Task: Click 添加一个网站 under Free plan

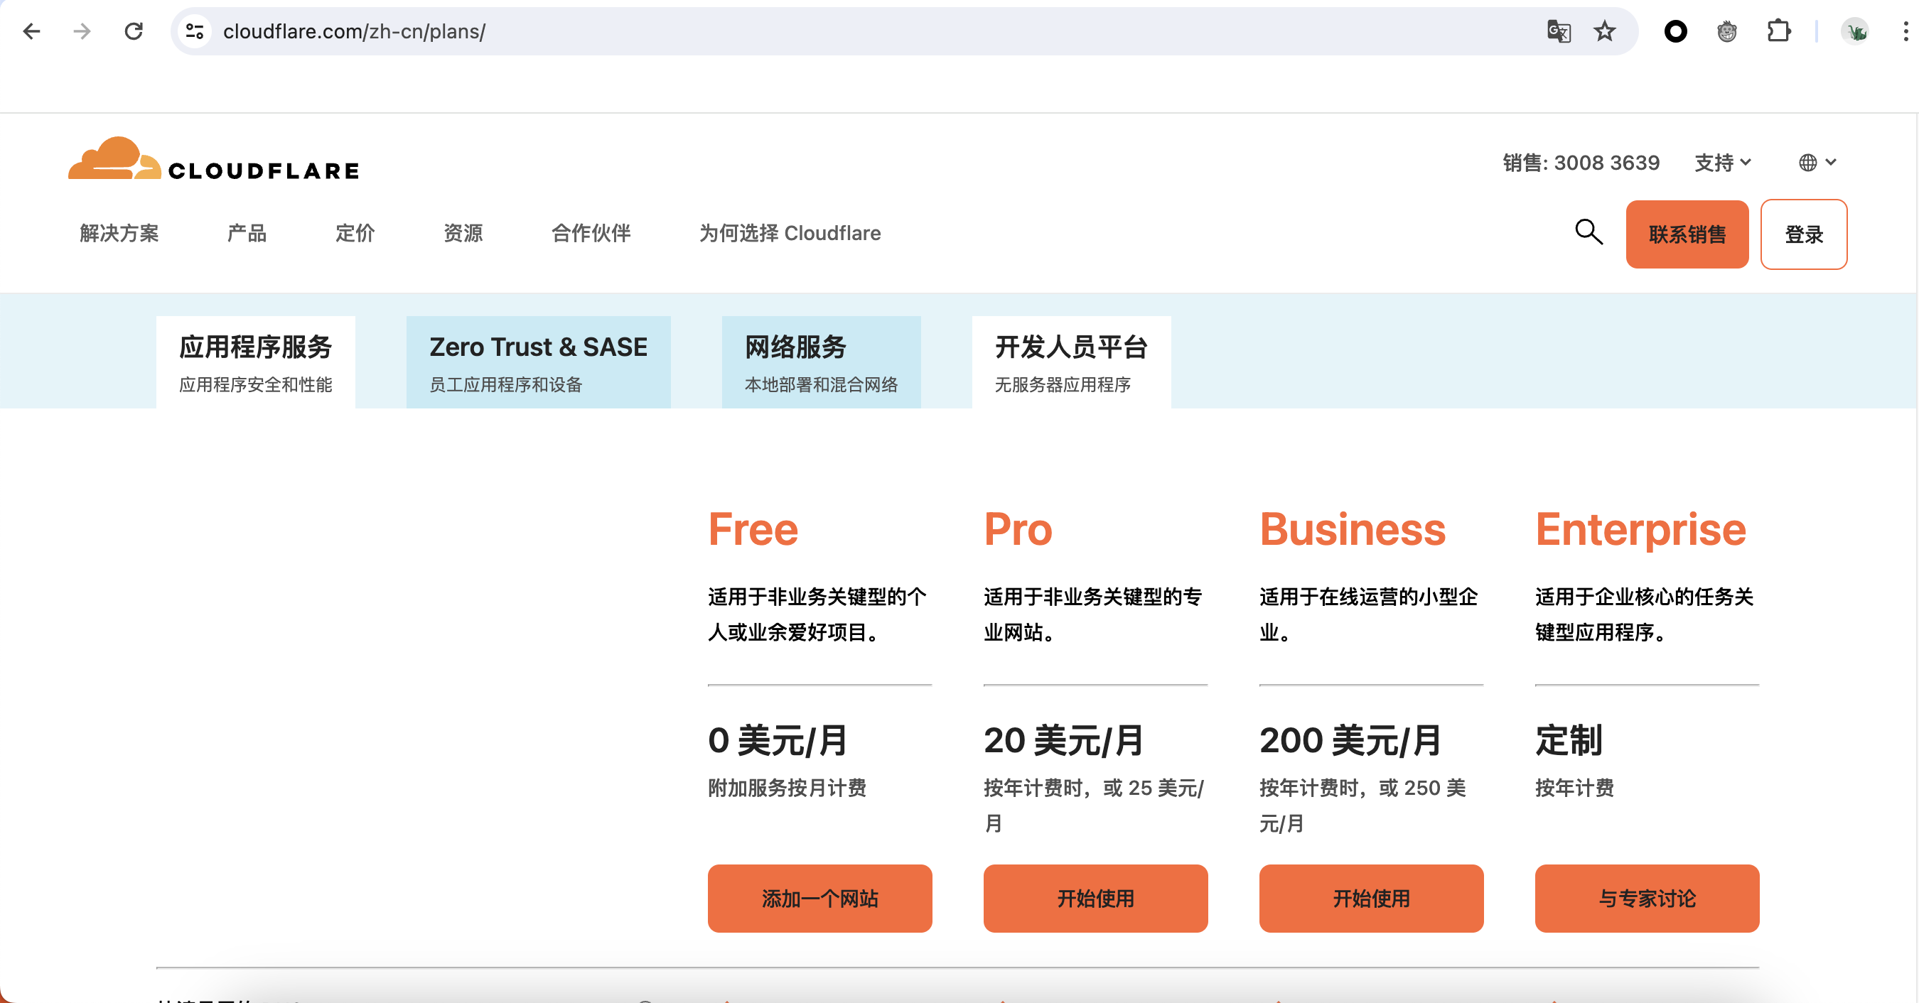Action: click(819, 899)
